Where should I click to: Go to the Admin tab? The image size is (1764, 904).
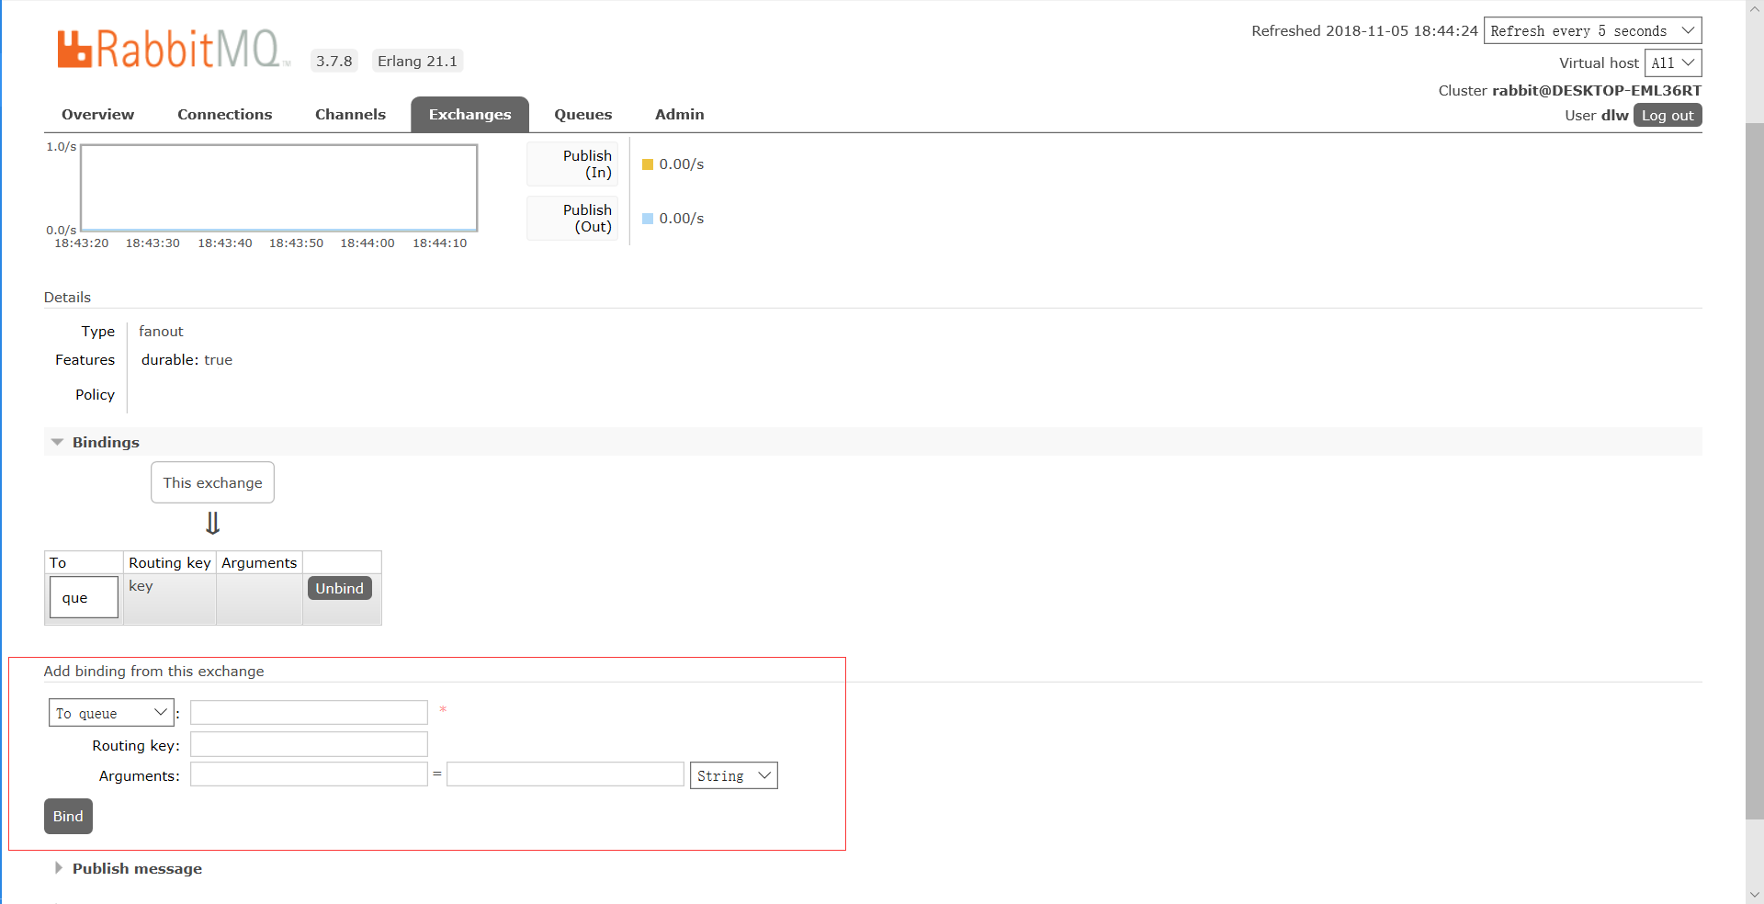680,114
